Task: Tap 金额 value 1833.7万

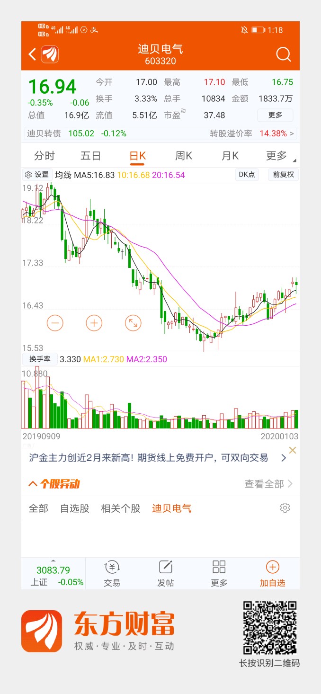Action: point(276,98)
